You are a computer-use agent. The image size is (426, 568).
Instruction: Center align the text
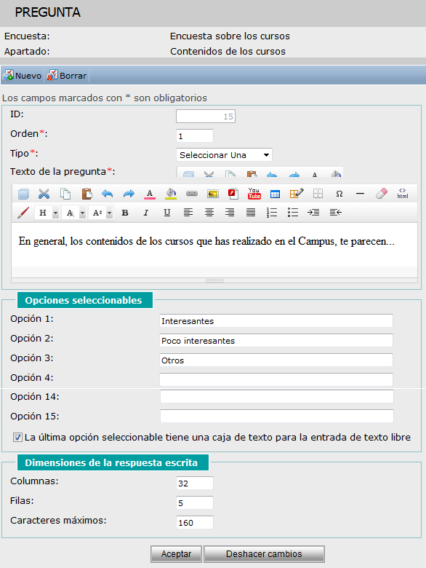point(209,213)
